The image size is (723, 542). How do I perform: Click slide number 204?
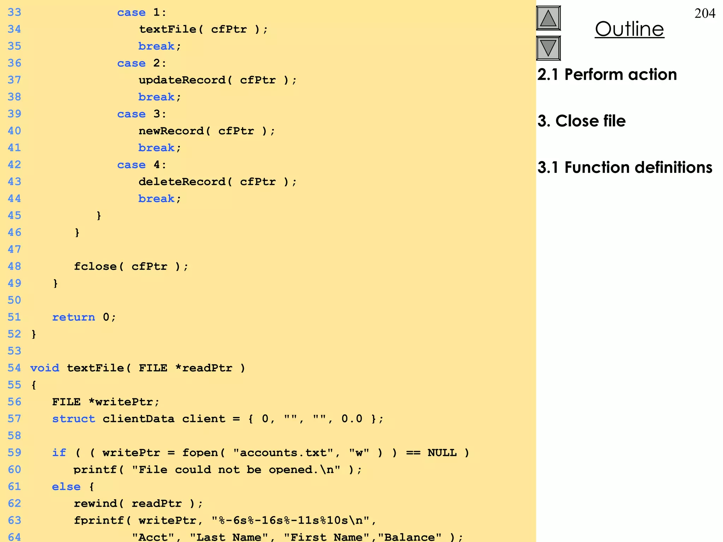tap(705, 13)
